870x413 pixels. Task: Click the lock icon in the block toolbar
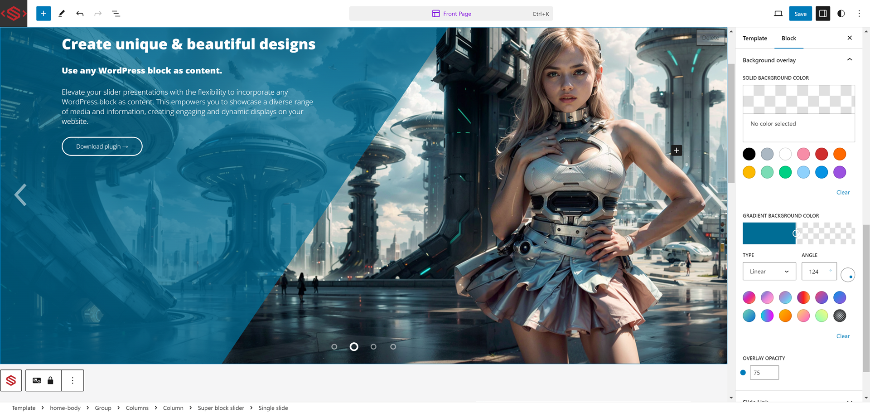tap(51, 380)
